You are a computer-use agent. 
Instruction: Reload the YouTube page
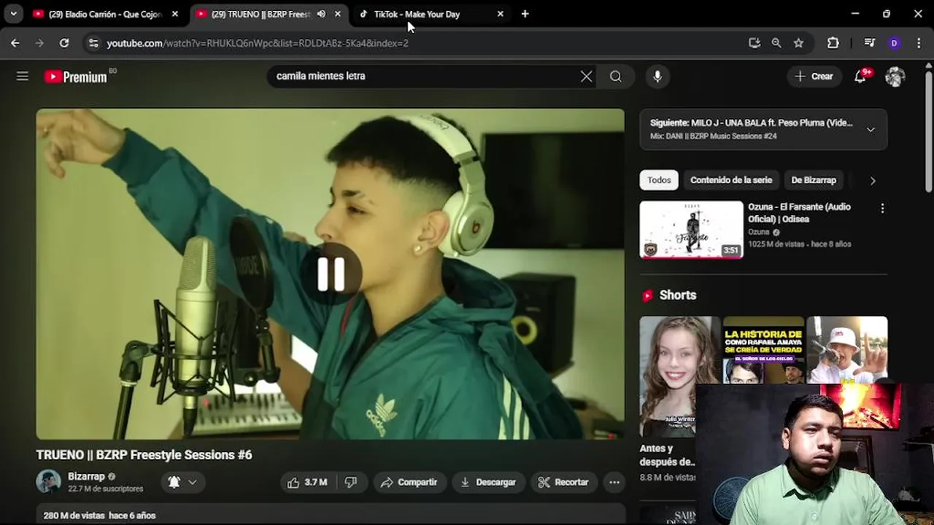pos(64,43)
